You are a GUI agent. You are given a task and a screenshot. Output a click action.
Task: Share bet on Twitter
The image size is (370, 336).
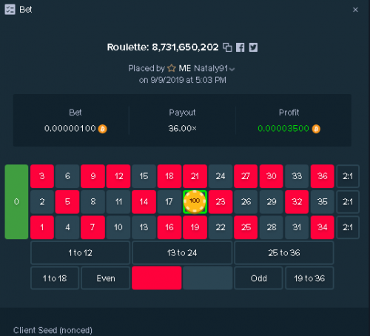tap(253, 47)
